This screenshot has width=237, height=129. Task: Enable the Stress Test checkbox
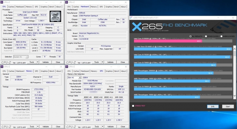tap(133, 106)
